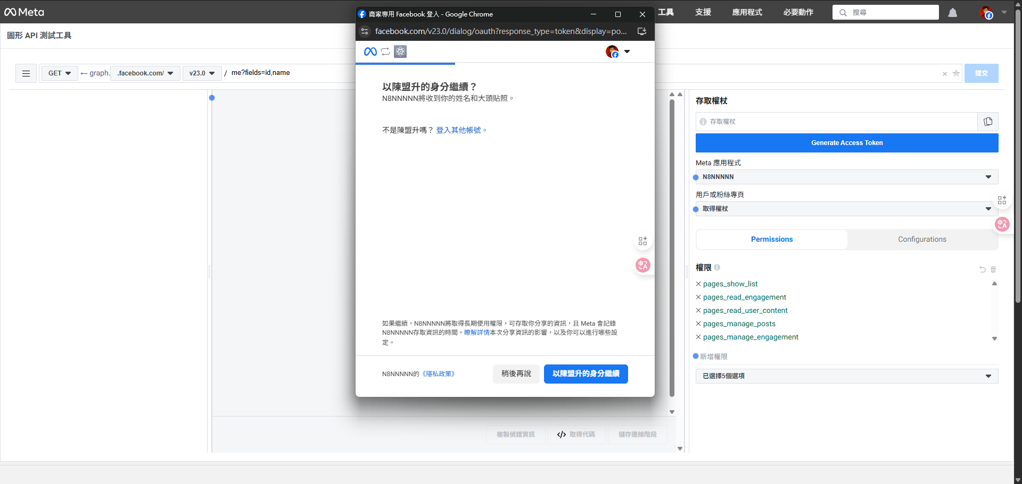
Task: Remove the pages_show_list permission
Action: (x=699, y=284)
